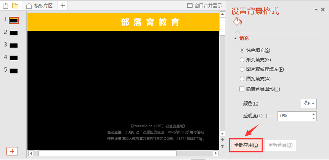Open the task pane options dropdown arrow
The height and width of the screenshot is (160, 329).
(x=316, y=10)
